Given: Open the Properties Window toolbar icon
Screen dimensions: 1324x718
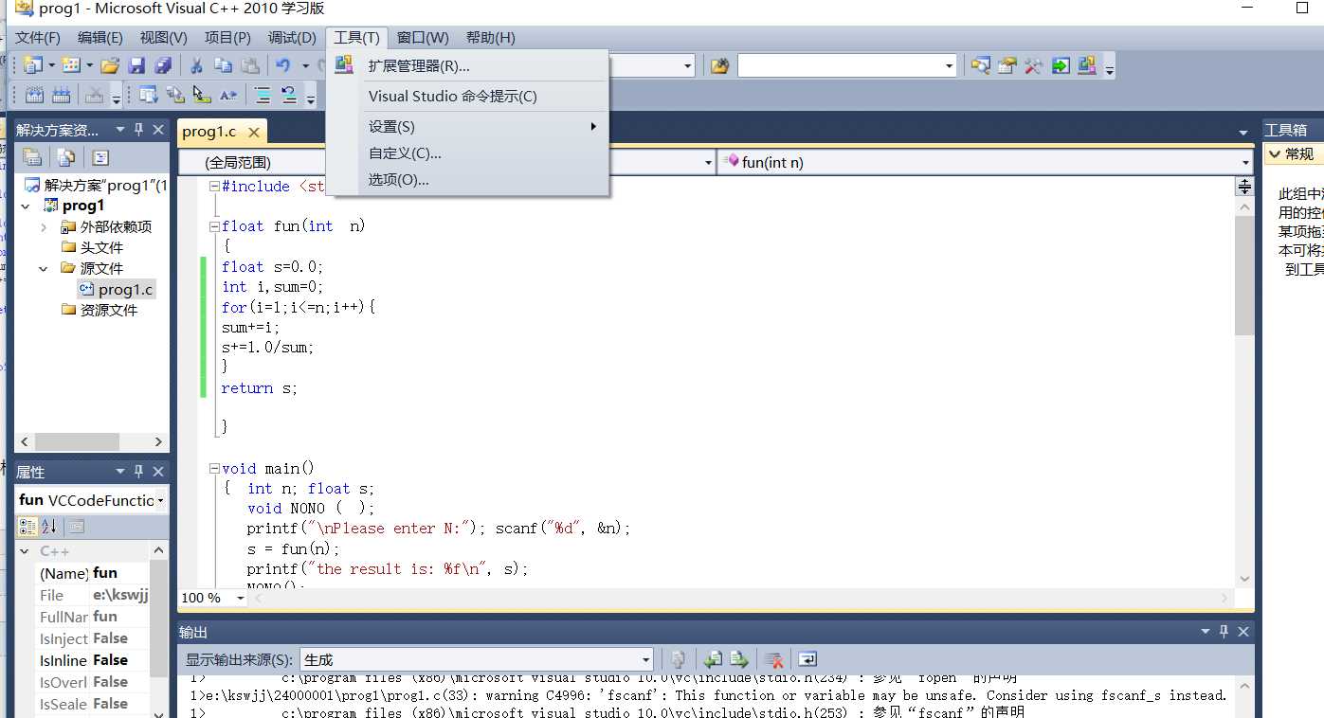Looking at the screenshot, I should click(x=1007, y=65).
